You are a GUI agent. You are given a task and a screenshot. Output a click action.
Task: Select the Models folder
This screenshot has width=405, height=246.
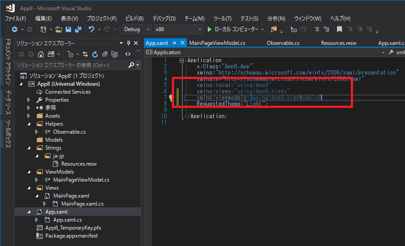coord(54,140)
